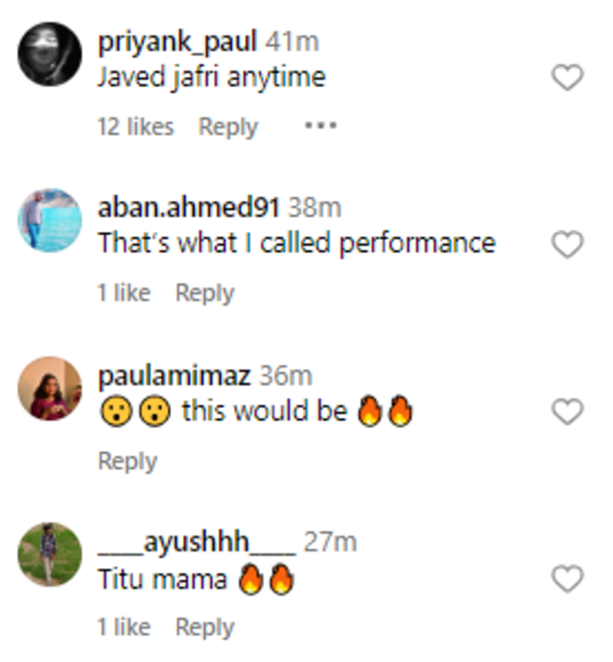Open ___ayushhh___ username link
The width and height of the screenshot is (613, 662).
click(197, 543)
